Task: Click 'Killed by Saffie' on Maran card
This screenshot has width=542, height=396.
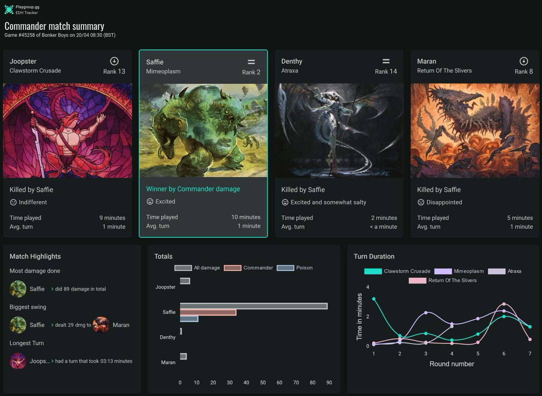Action: click(439, 190)
